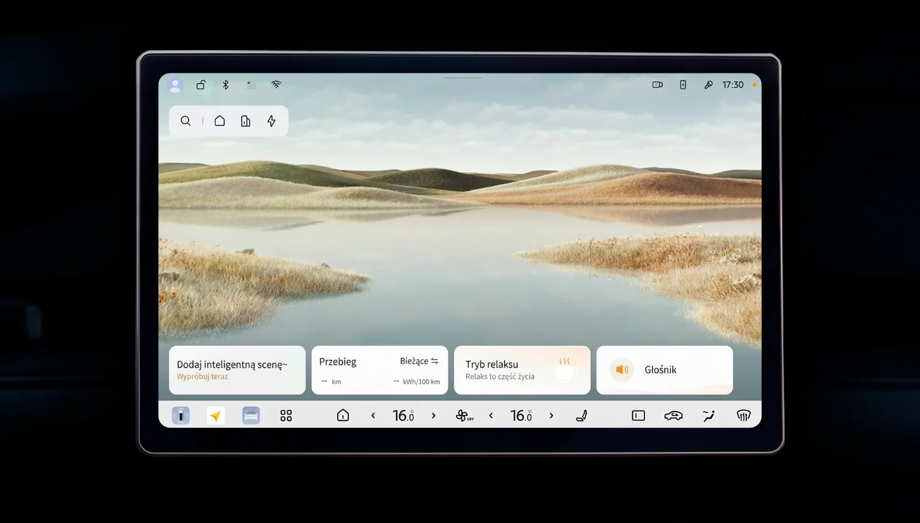Tap the Wypróbuj teraz link
920x523 pixels.
(203, 377)
